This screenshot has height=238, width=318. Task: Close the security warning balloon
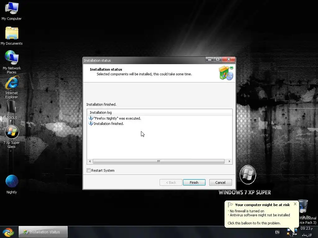[295, 204]
